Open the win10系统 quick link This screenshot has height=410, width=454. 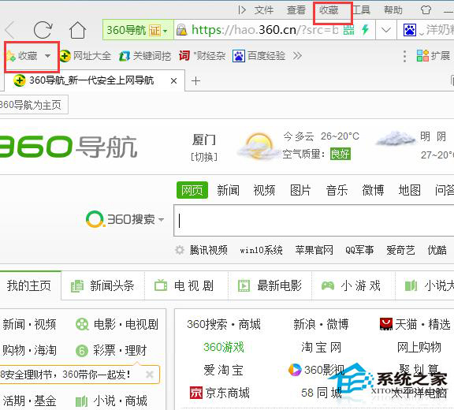tap(261, 250)
